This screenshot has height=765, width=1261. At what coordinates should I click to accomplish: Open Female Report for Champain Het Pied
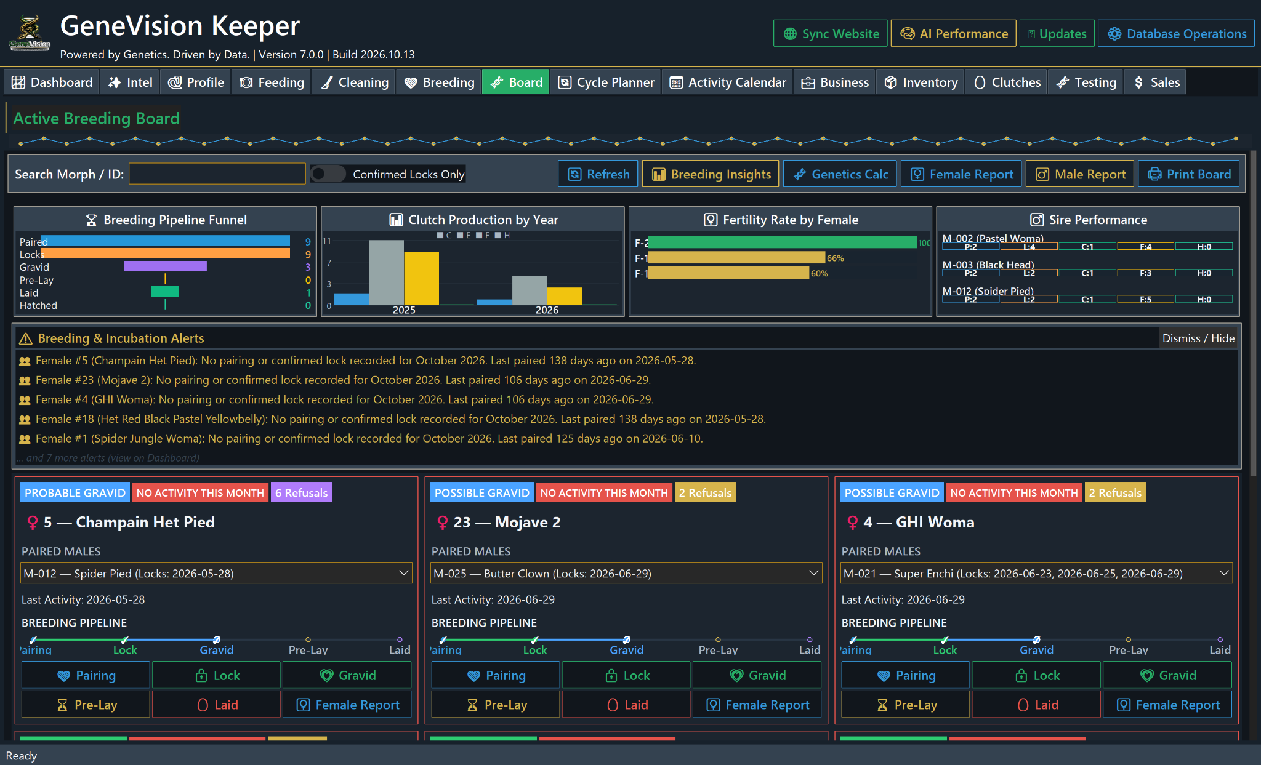coord(347,705)
